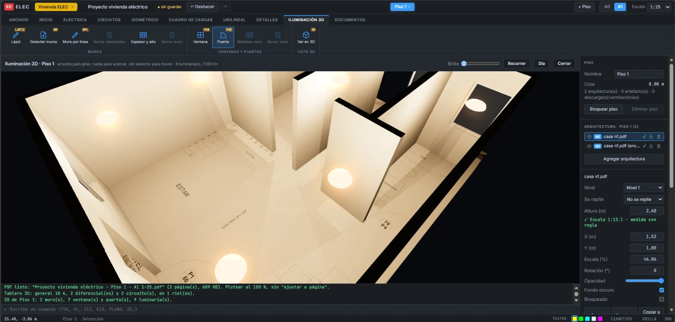Open the DOCUMENTOS tab
675x322 pixels.
click(350, 20)
